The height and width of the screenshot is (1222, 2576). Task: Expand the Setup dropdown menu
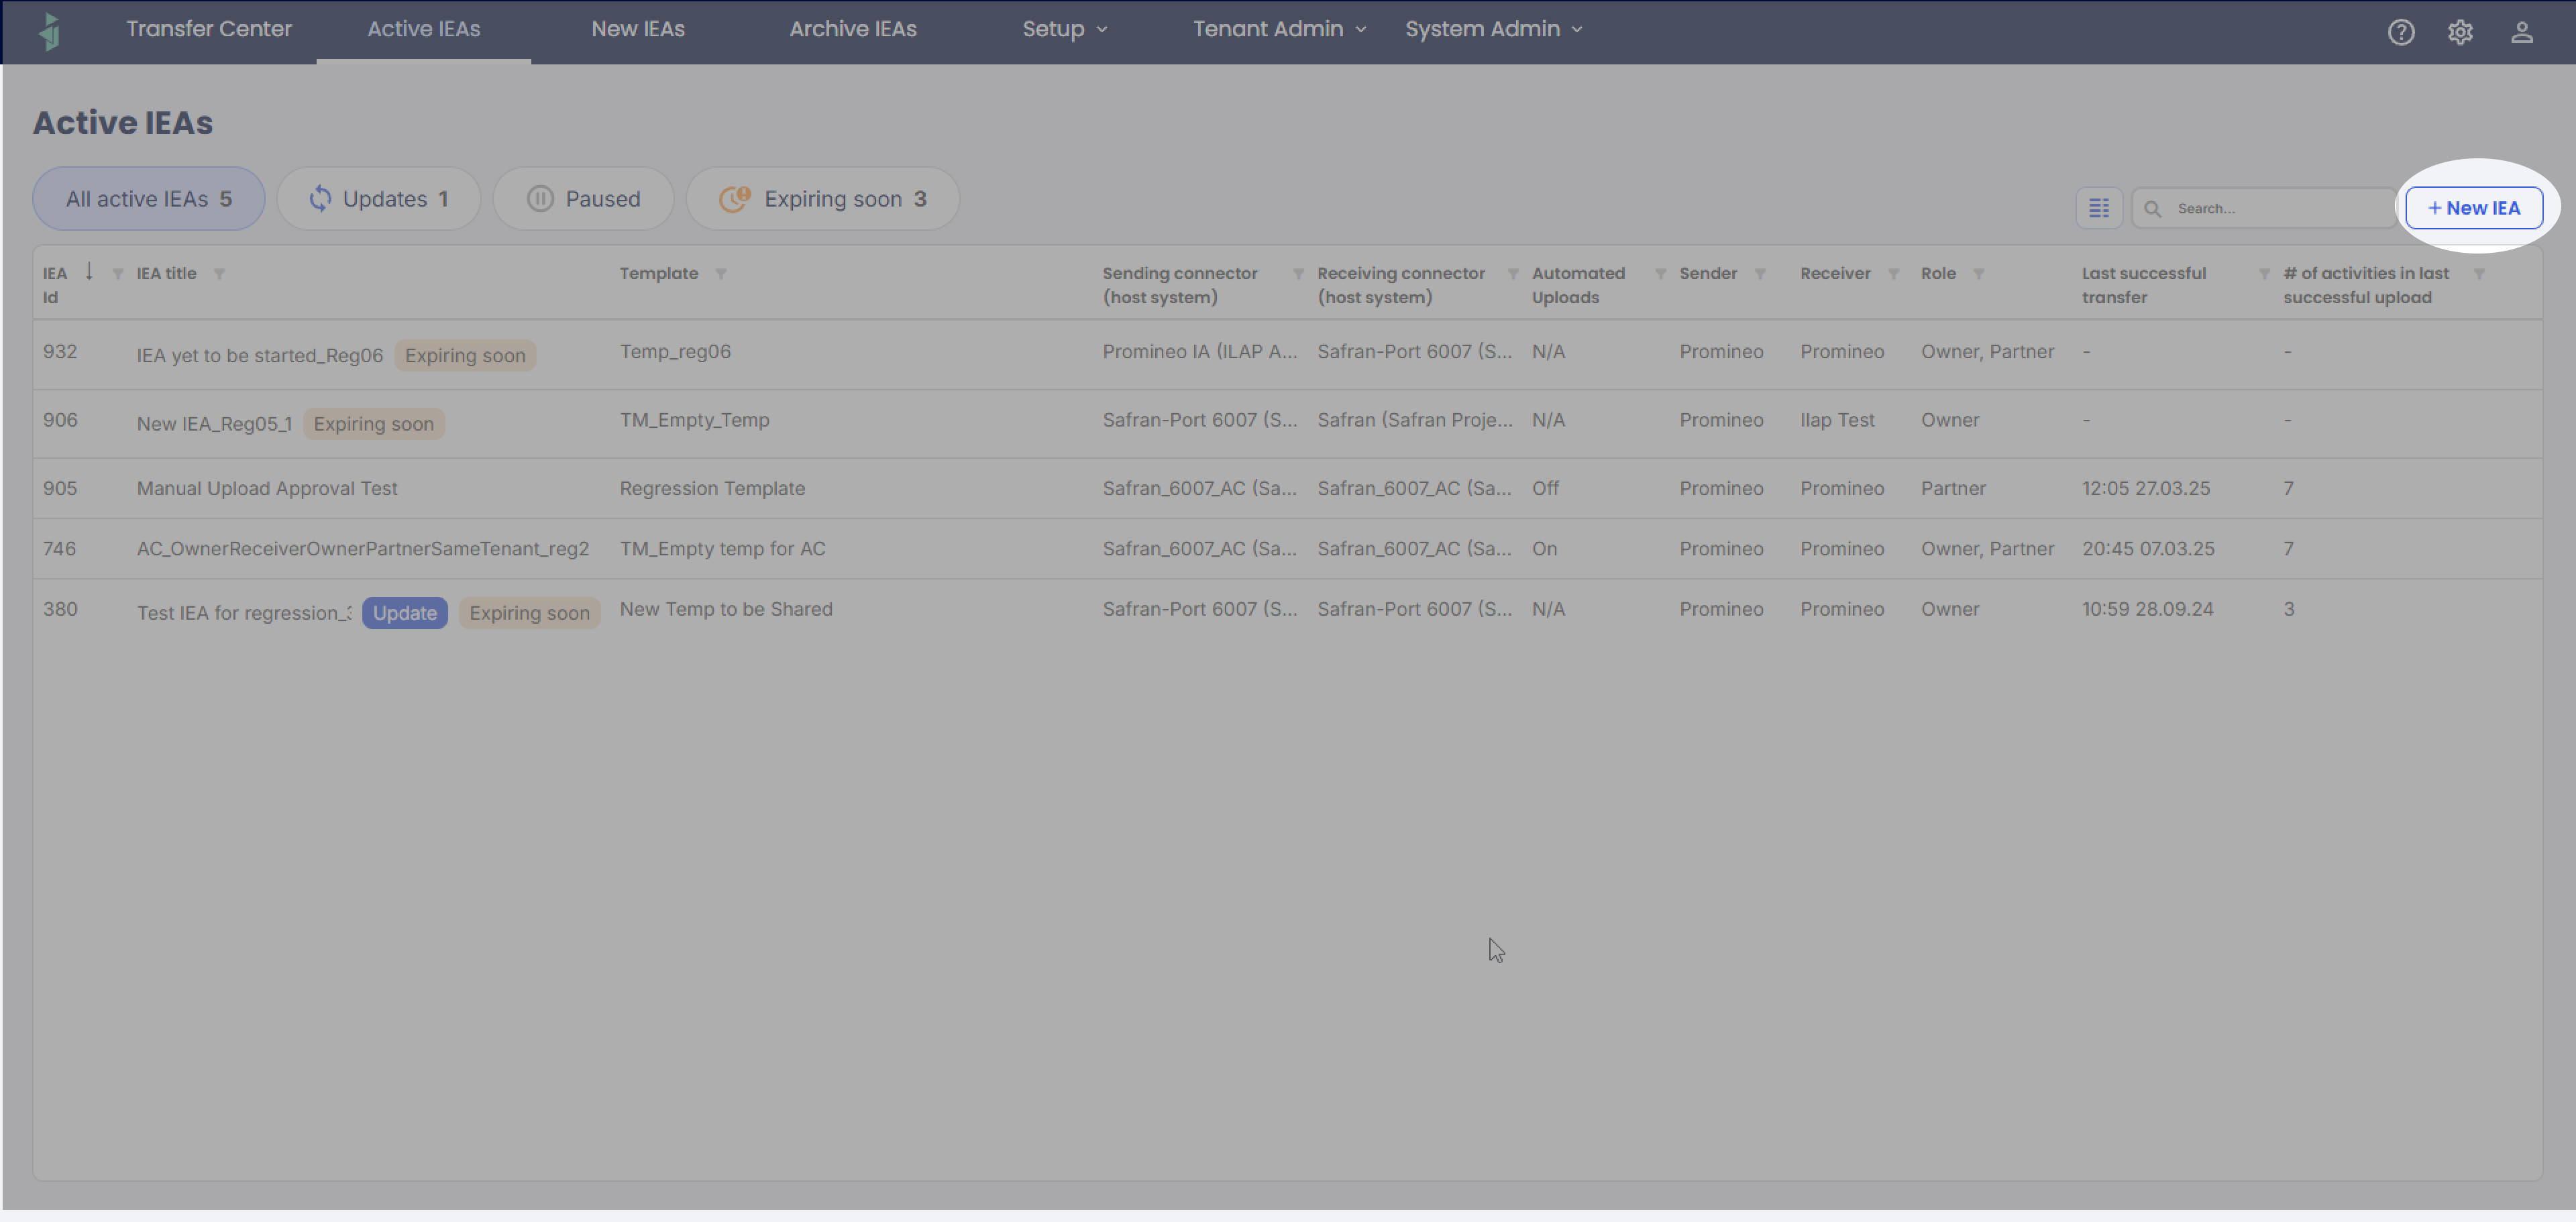tap(1064, 29)
